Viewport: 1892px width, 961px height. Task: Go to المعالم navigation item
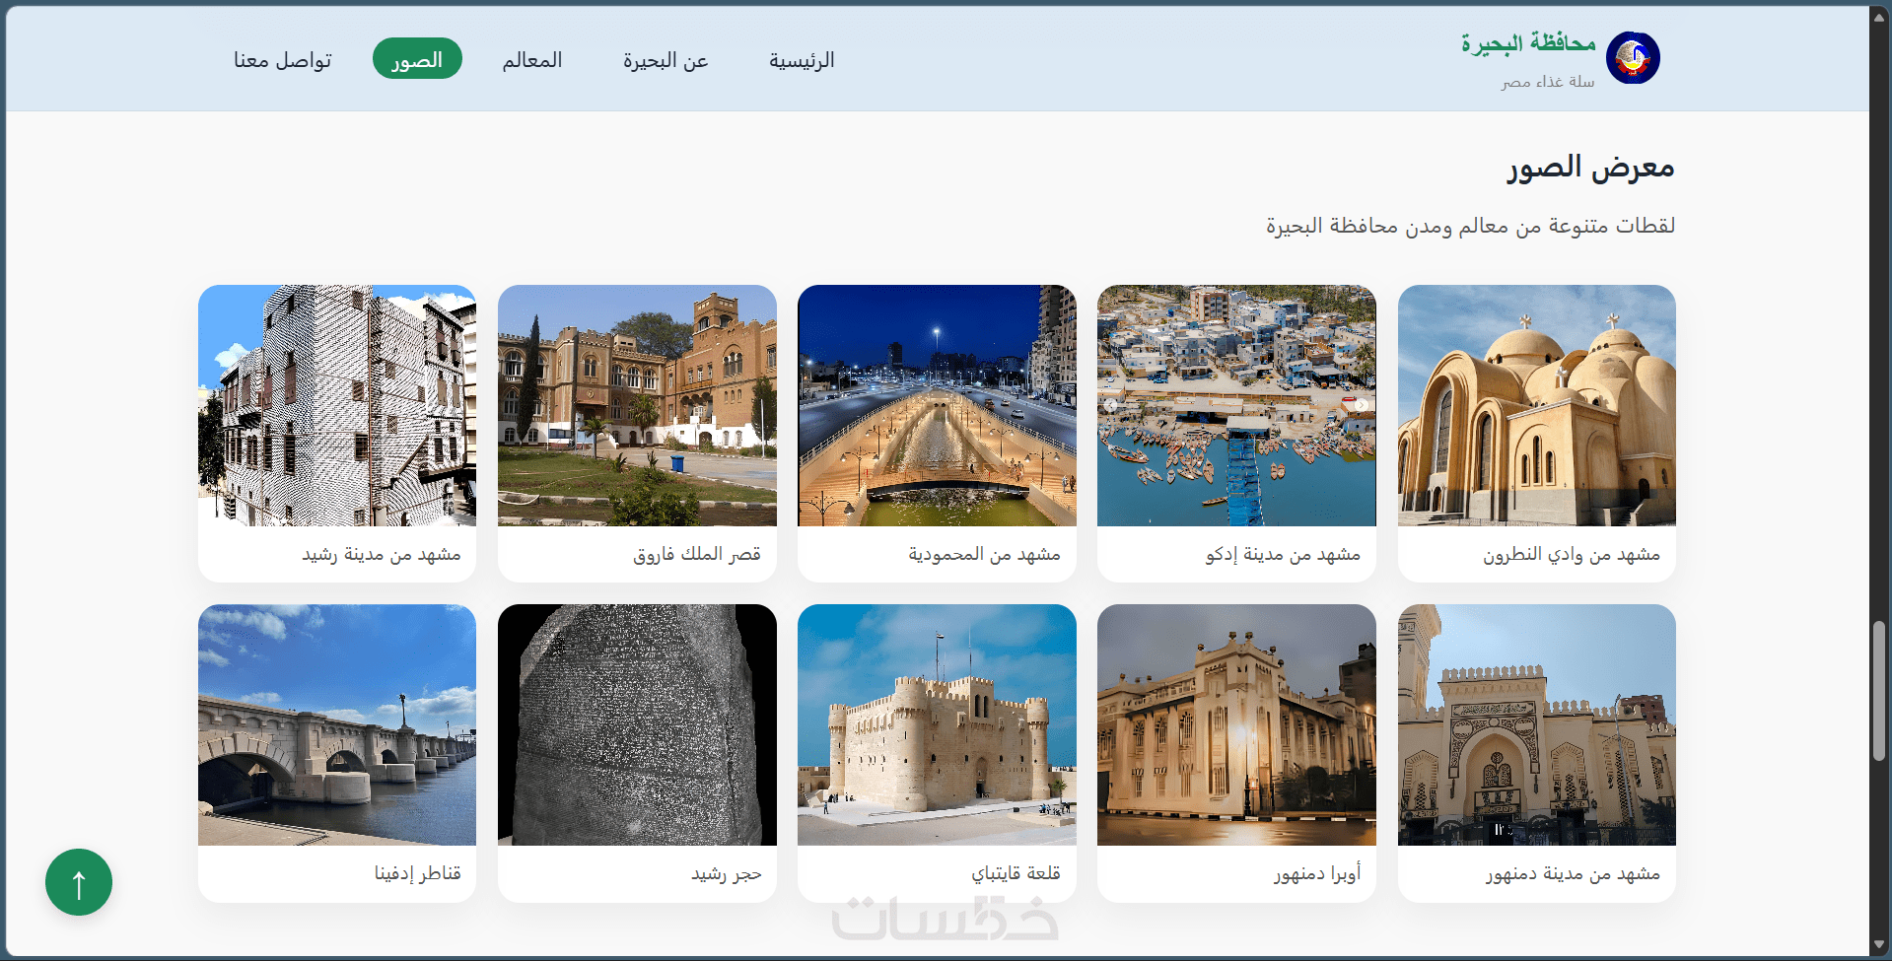(532, 60)
